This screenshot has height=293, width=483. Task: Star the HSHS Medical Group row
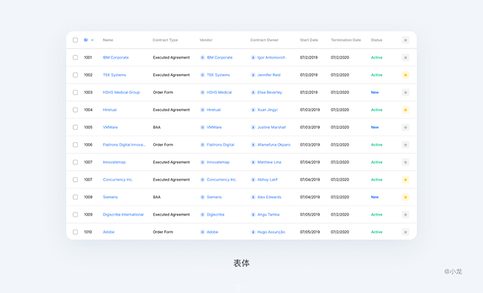tap(406, 93)
